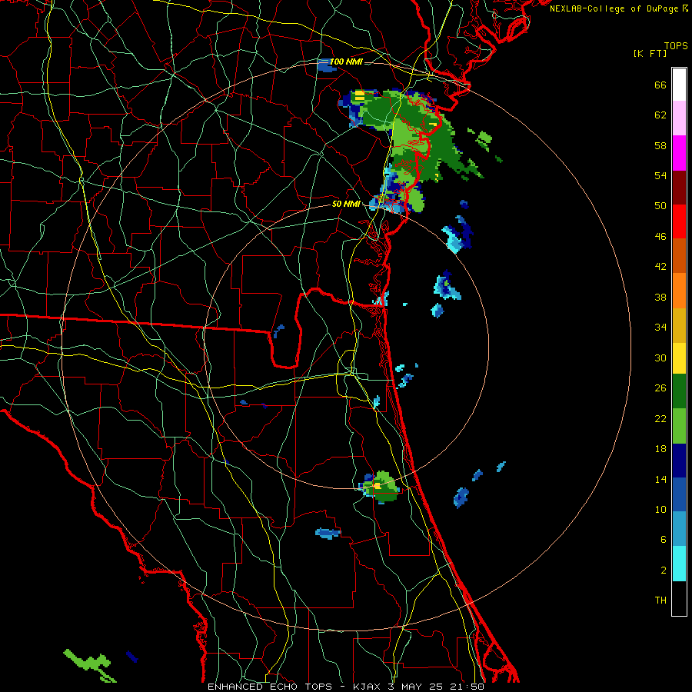The height and width of the screenshot is (692, 692).
Task: Click the "NEXLAB-College of DuPage" credit text
Action: coord(615,8)
